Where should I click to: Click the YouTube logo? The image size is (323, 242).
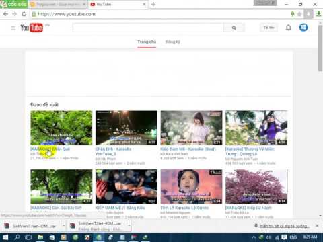tap(32, 28)
